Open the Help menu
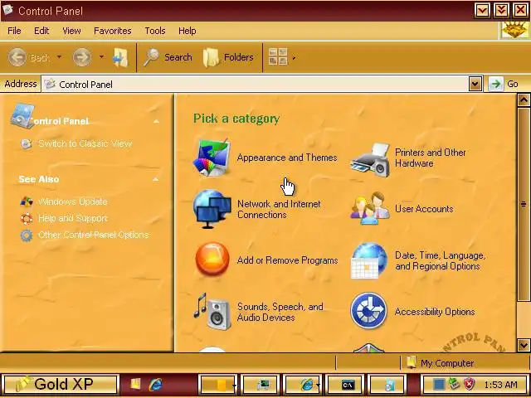The width and height of the screenshot is (531, 398). [187, 31]
